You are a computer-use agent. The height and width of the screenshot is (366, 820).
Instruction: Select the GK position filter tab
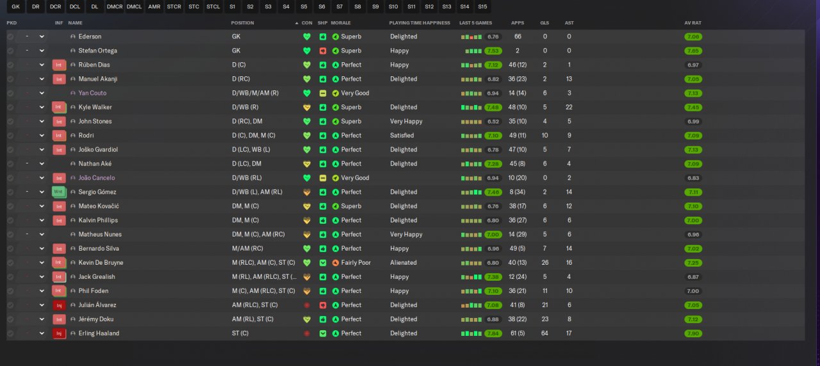click(16, 6)
